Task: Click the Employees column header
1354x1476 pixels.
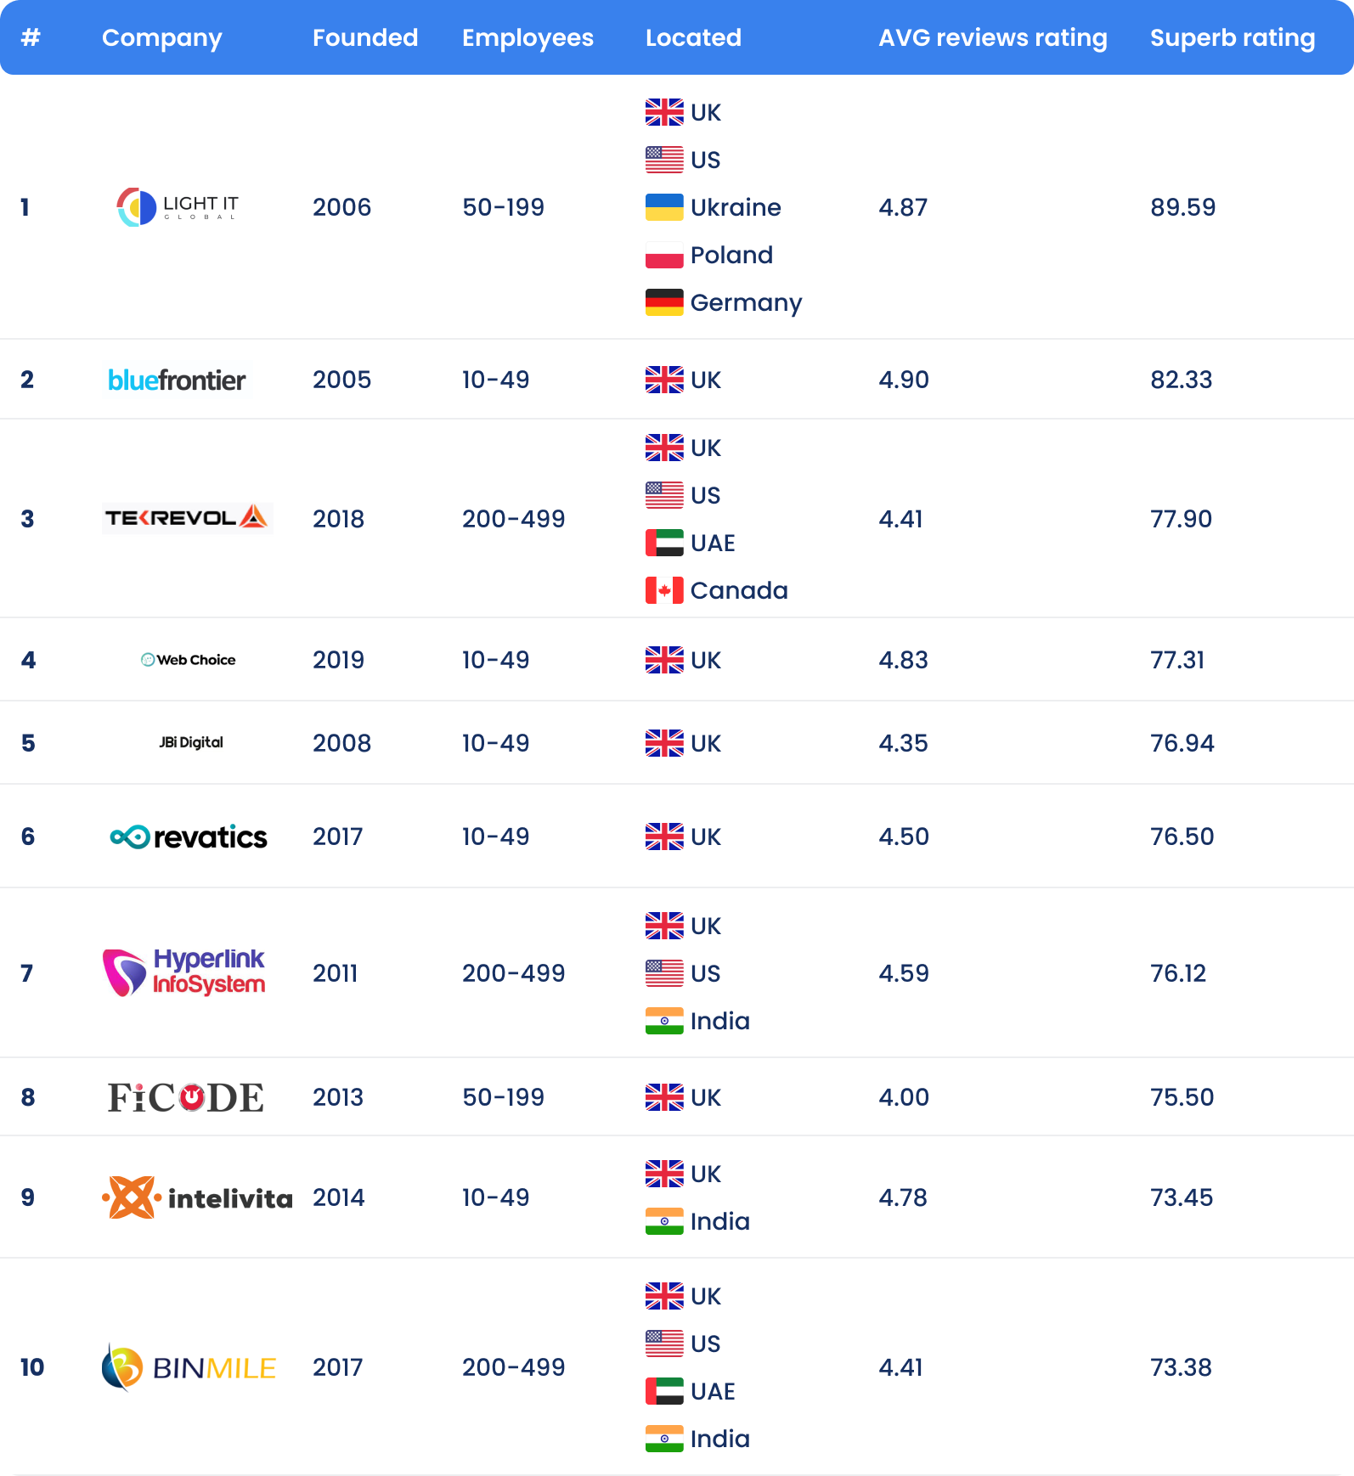Action: point(527,37)
